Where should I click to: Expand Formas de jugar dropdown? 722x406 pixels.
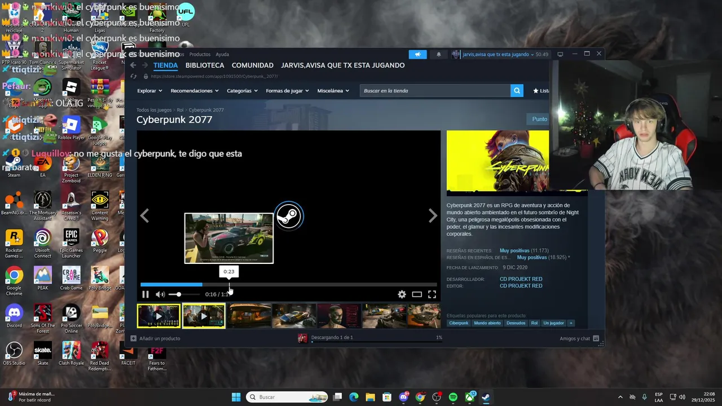pos(287,91)
